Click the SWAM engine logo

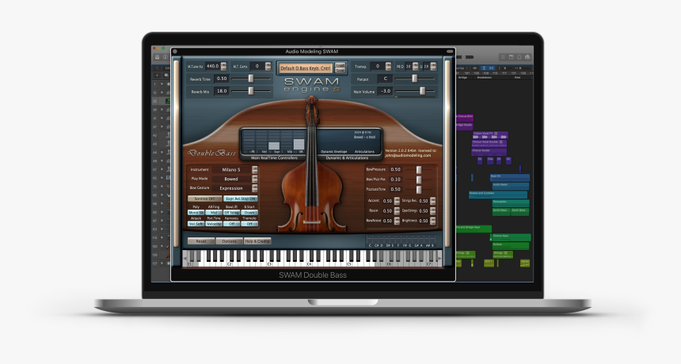pyautogui.click(x=311, y=84)
